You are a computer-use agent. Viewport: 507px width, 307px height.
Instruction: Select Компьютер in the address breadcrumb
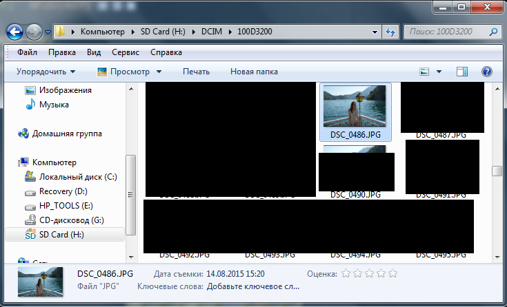click(103, 32)
